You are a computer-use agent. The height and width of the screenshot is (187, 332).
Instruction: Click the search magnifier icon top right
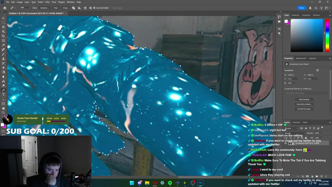[x=316, y=8]
